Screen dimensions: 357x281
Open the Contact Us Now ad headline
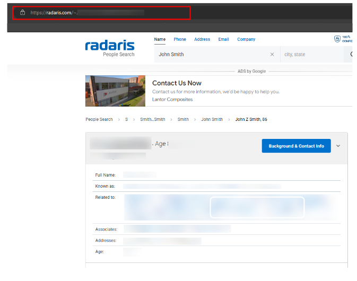pyautogui.click(x=177, y=83)
